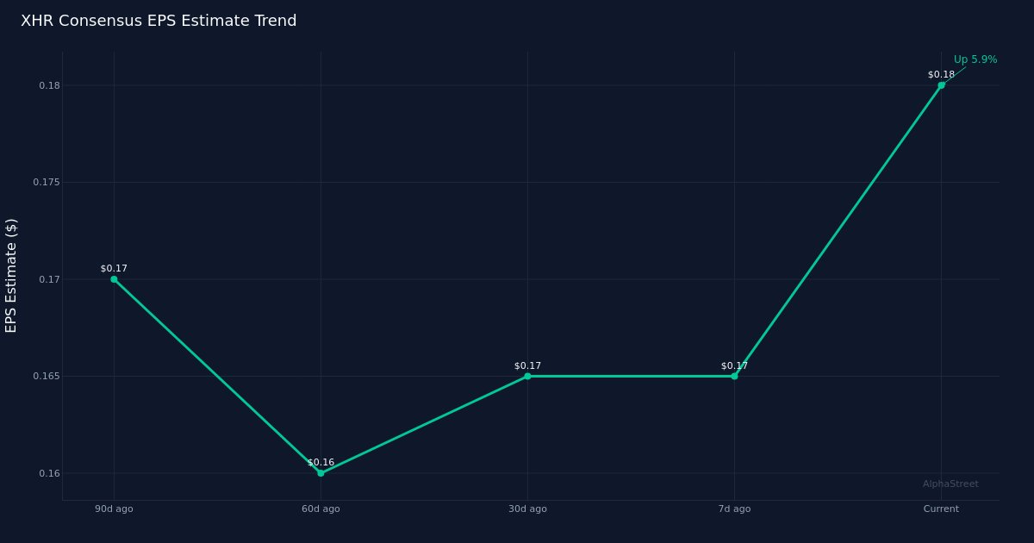Select the '60d ago' x-axis label
This screenshot has height=543, width=1034.
pos(321,509)
